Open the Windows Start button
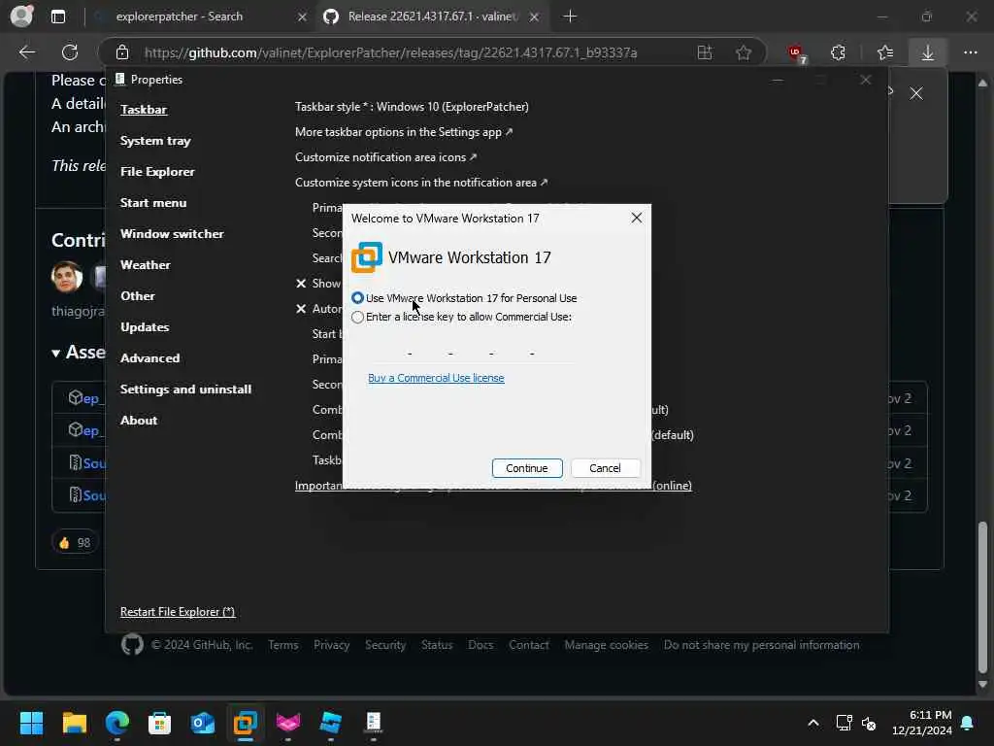The height and width of the screenshot is (746, 994). click(31, 723)
